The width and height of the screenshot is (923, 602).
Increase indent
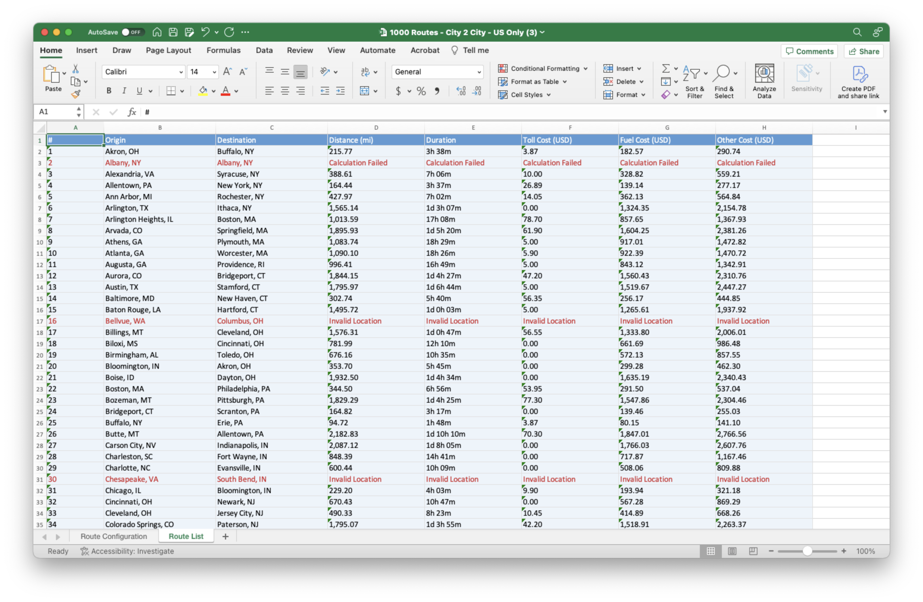[x=340, y=91]
